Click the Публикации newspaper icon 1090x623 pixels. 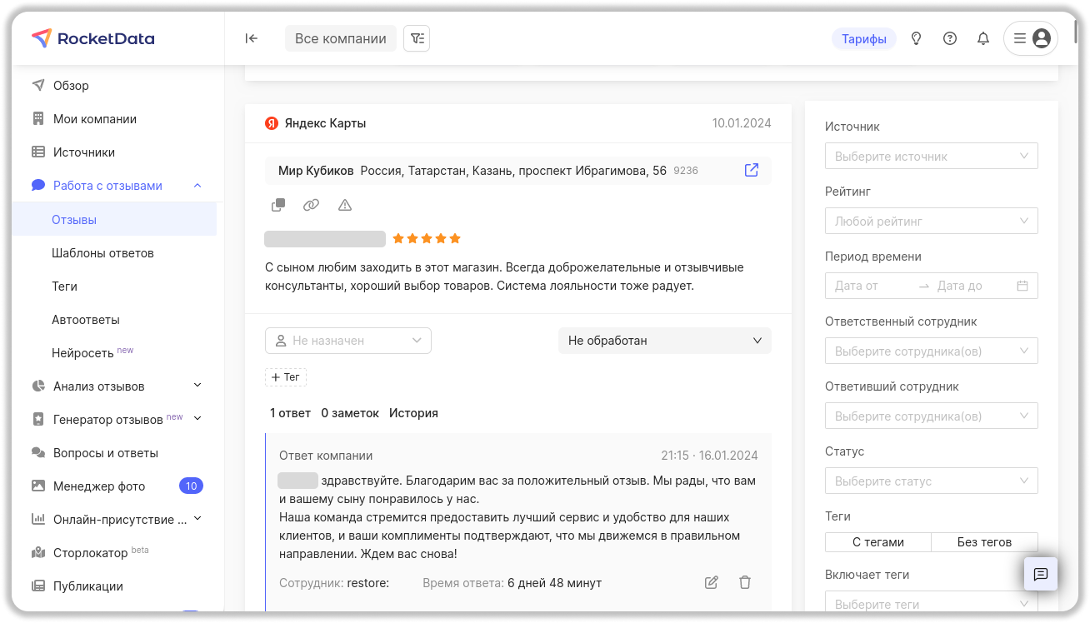pyautogui.click(x=38, y=586)
